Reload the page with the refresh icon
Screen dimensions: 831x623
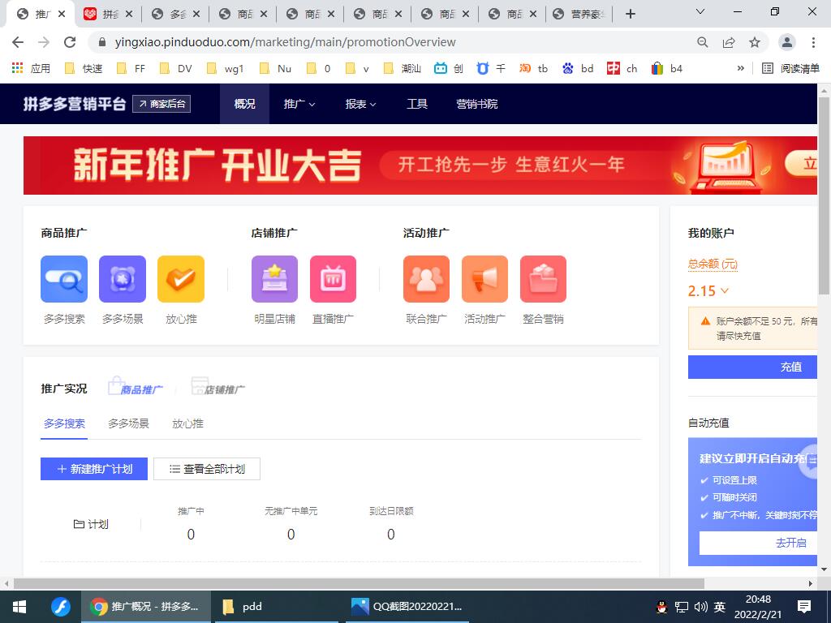pos(70,42)
